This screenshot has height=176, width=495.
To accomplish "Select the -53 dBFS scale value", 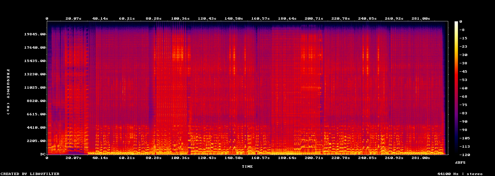I will tap(463, 80).
